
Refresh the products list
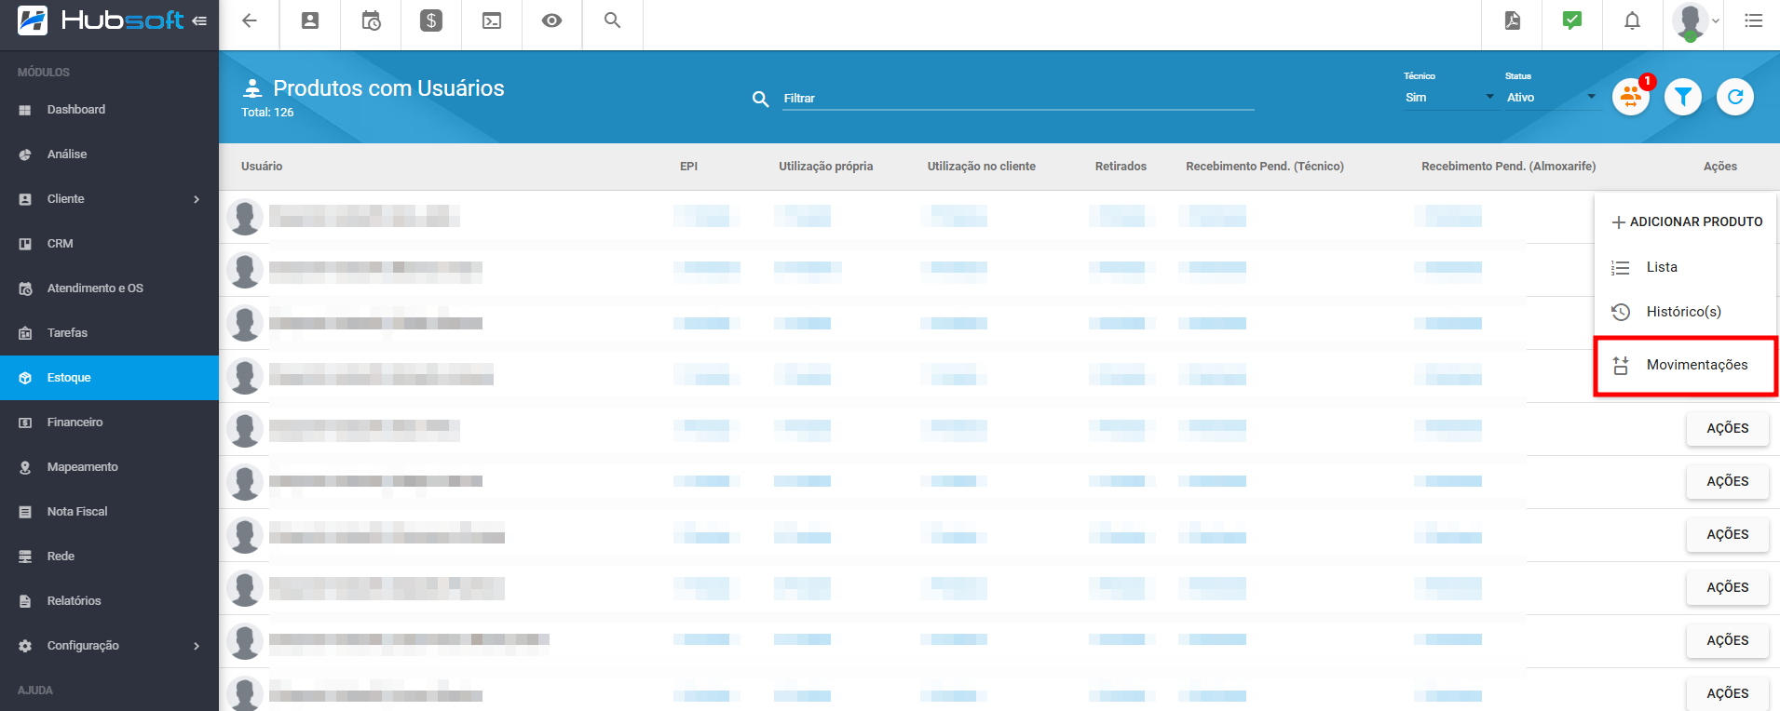point(1735,97)
